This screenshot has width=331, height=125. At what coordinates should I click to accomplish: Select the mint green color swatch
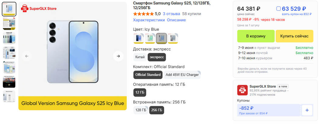pyautogui.click(x=150, y=38)
